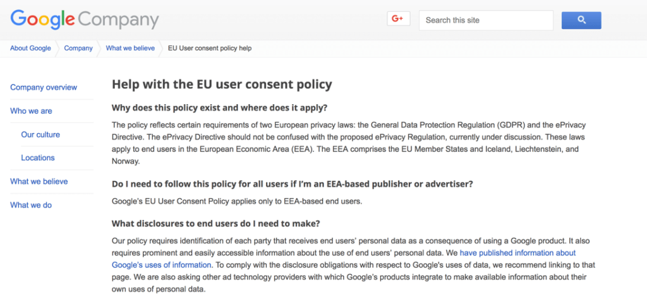
Task: Click the What disclosures to end users heading
Action: pyautogui.click(x=216, y=224)
